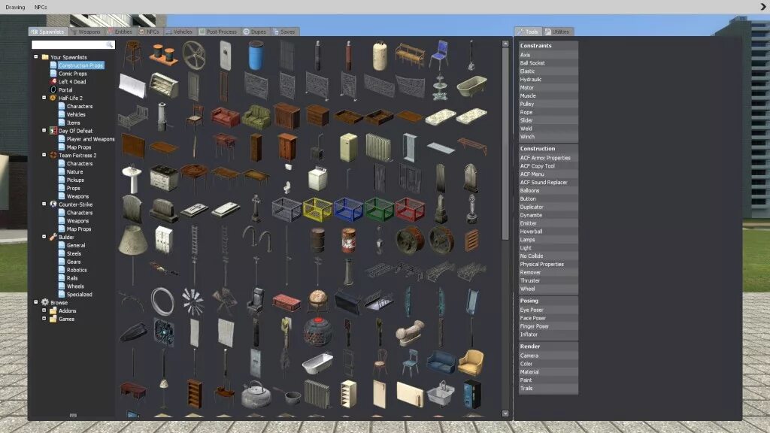Select the Duplicator tool
This screenshot has width=770, height=433.
548,207
